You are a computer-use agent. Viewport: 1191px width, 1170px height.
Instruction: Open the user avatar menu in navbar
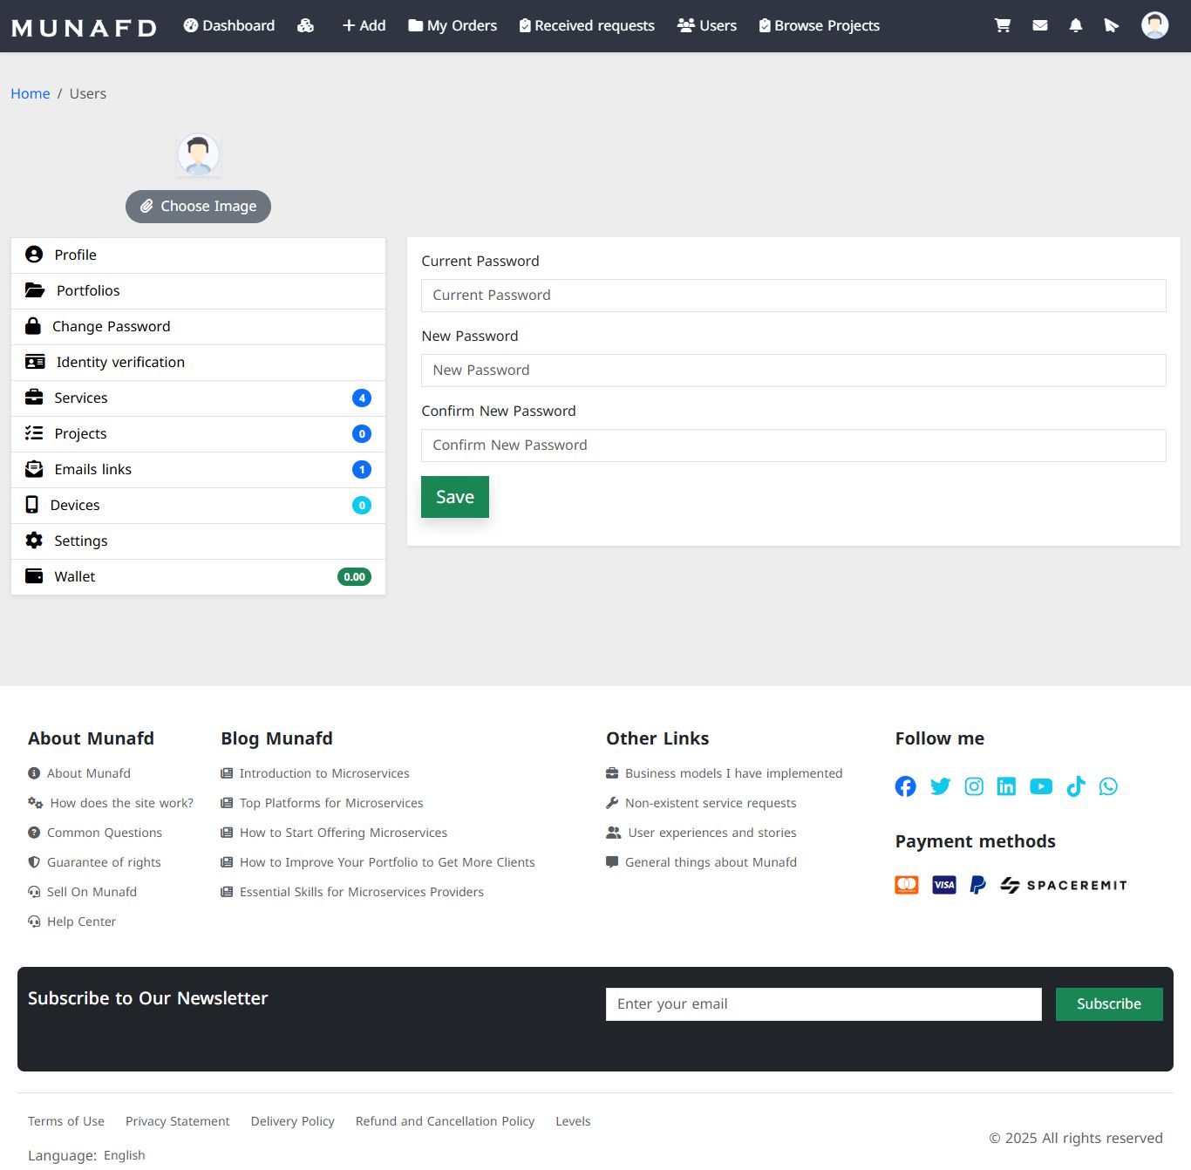coord(1155,25)
